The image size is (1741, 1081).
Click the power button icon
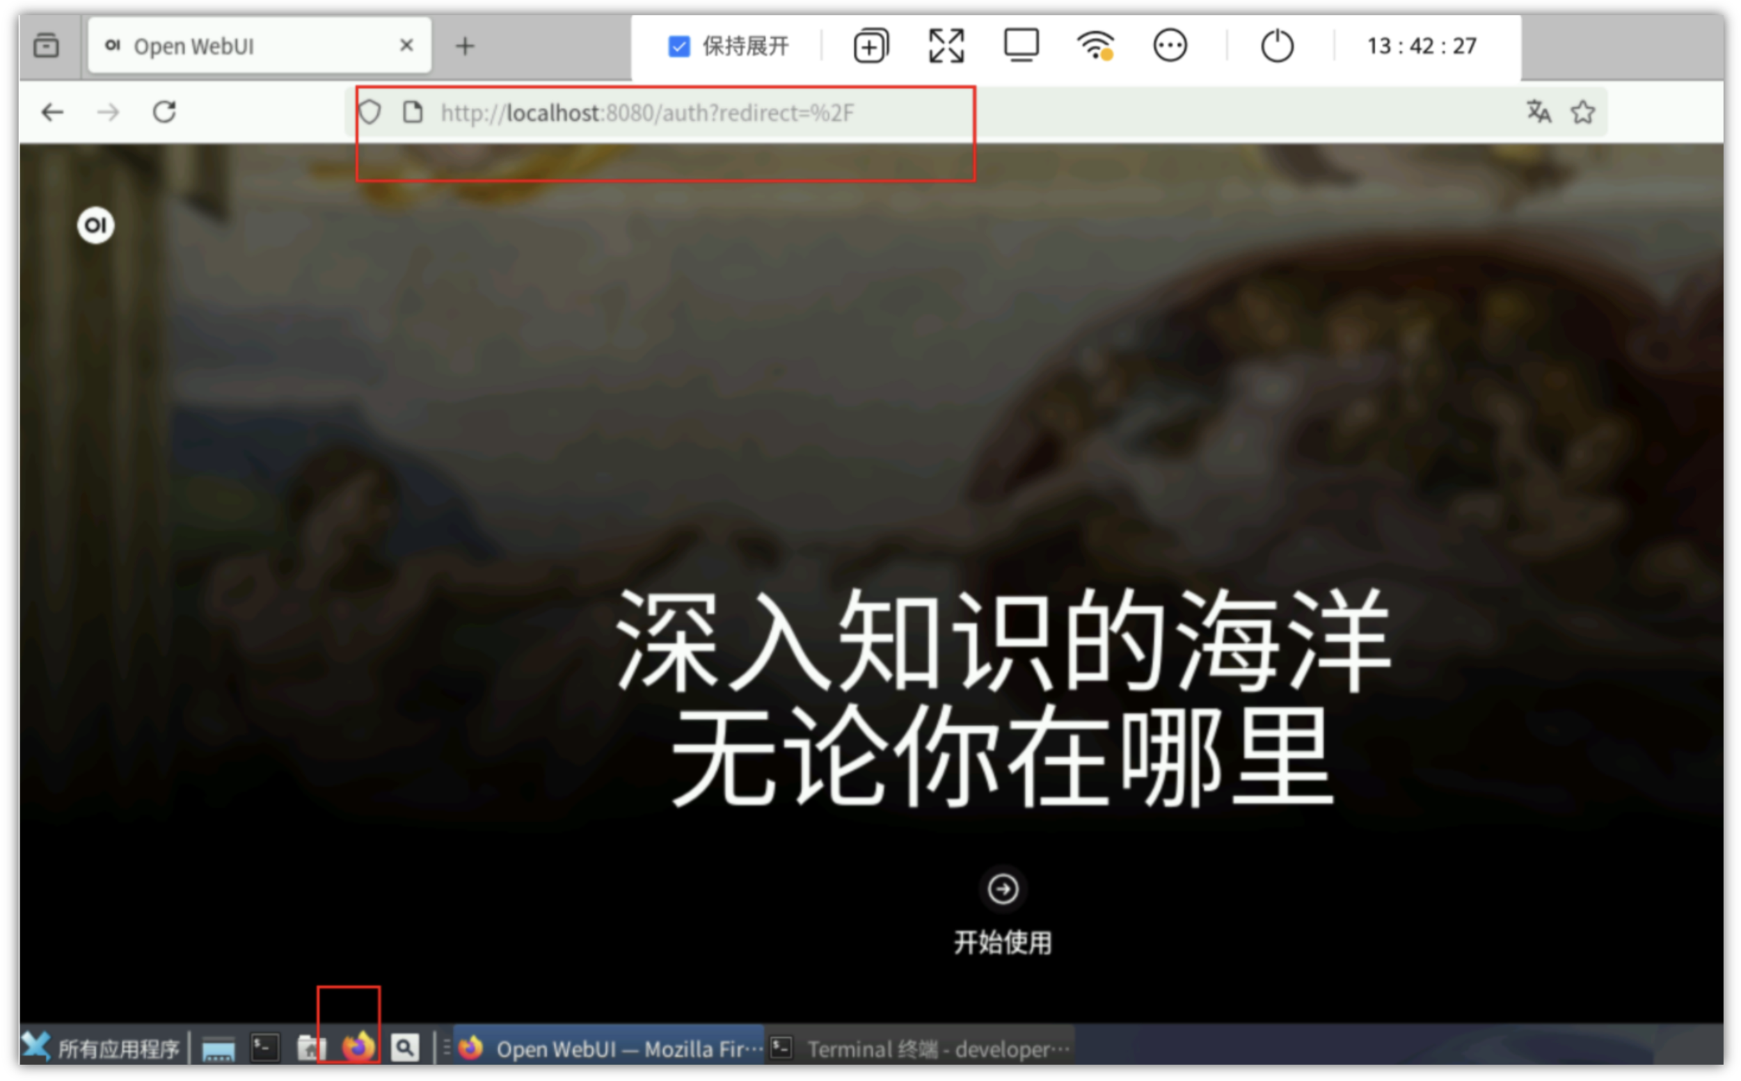coord(1276,47)
